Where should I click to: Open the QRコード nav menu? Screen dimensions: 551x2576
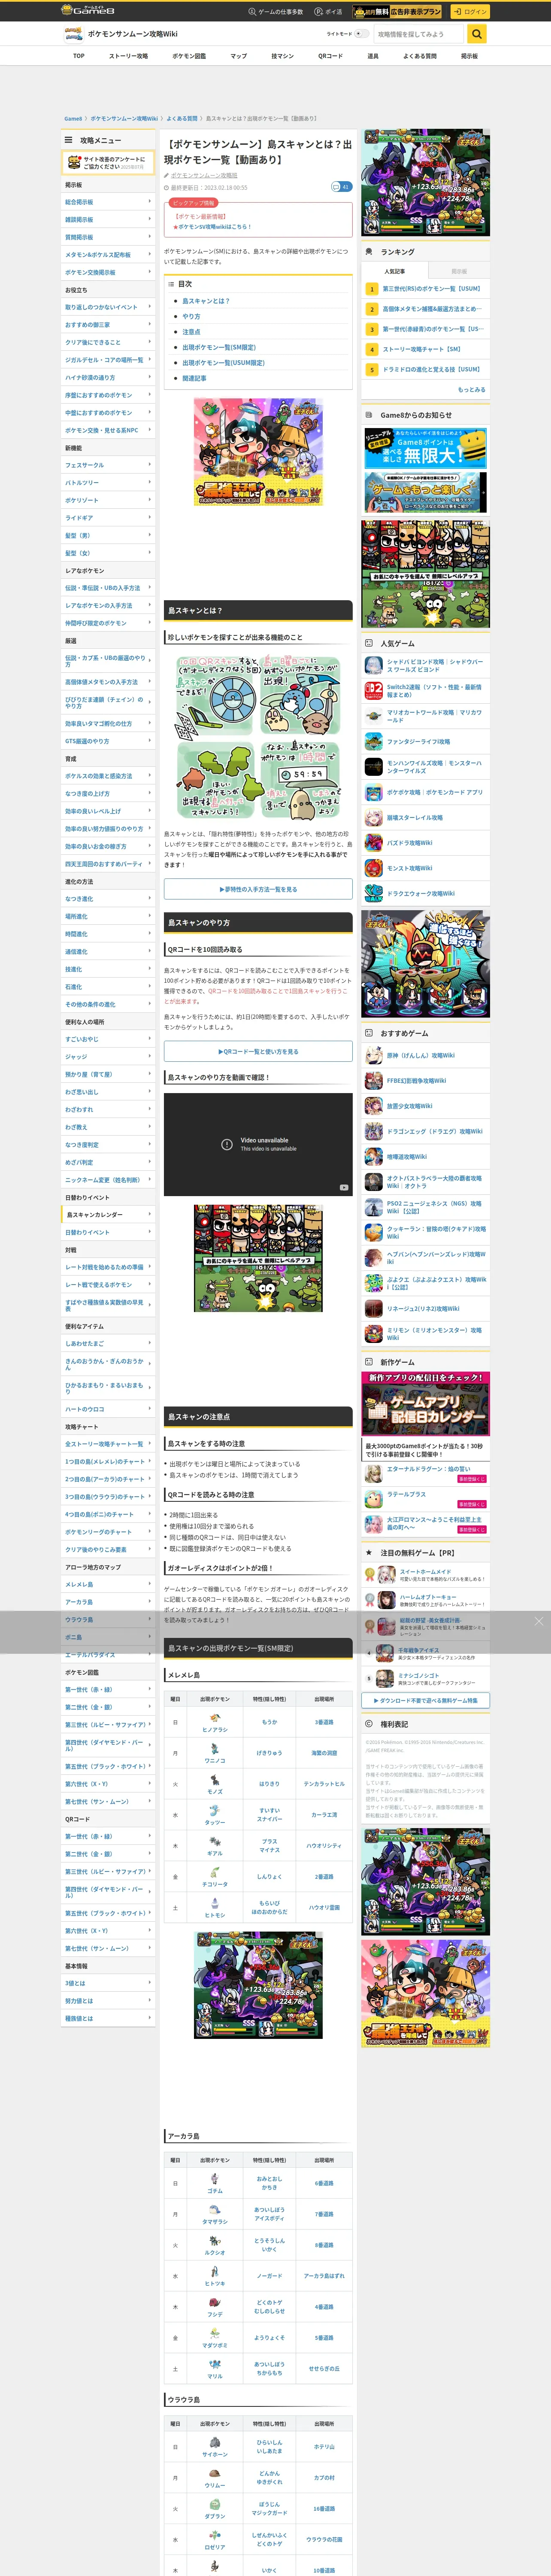(330, 56)
